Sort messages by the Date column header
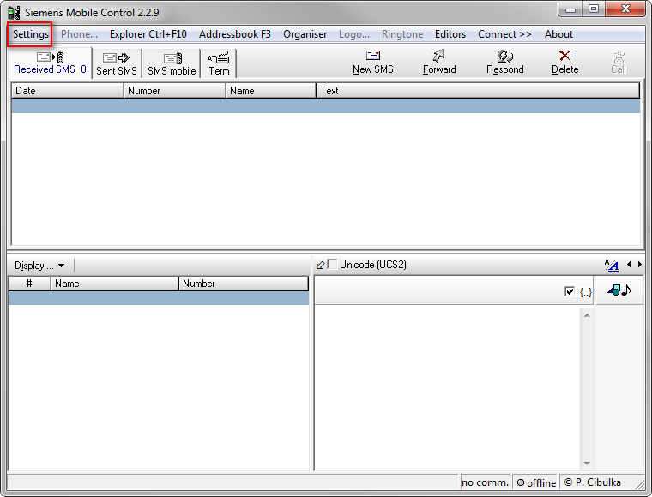This screenshot has width=652, height=497. [x=68, y=91]
